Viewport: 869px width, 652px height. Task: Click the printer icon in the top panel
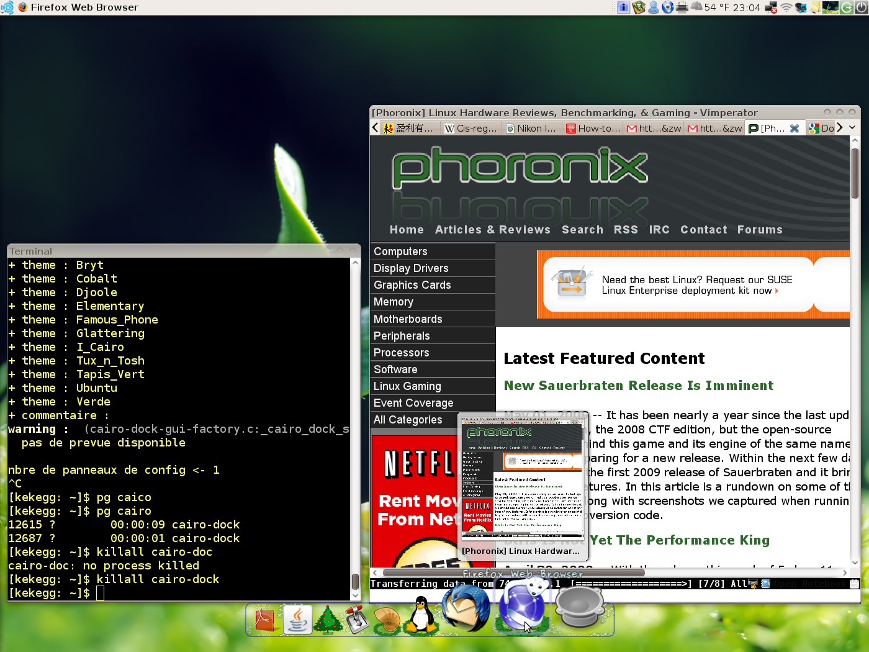(x=682, y=7)
